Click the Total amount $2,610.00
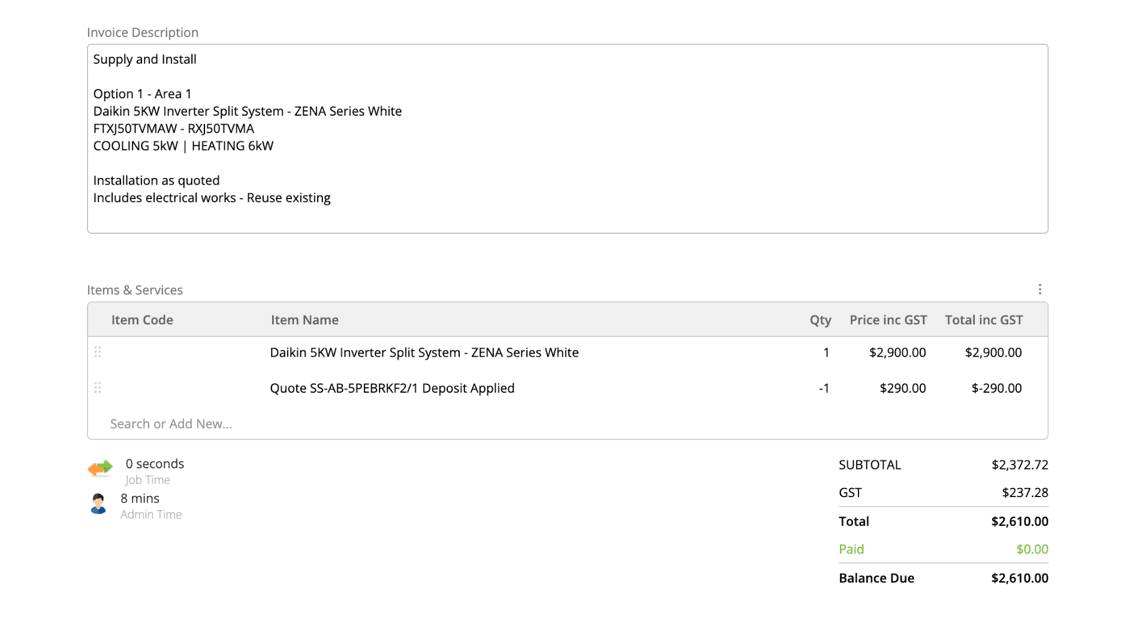This screenshot has height=617, width=1139. (1020, 522)
